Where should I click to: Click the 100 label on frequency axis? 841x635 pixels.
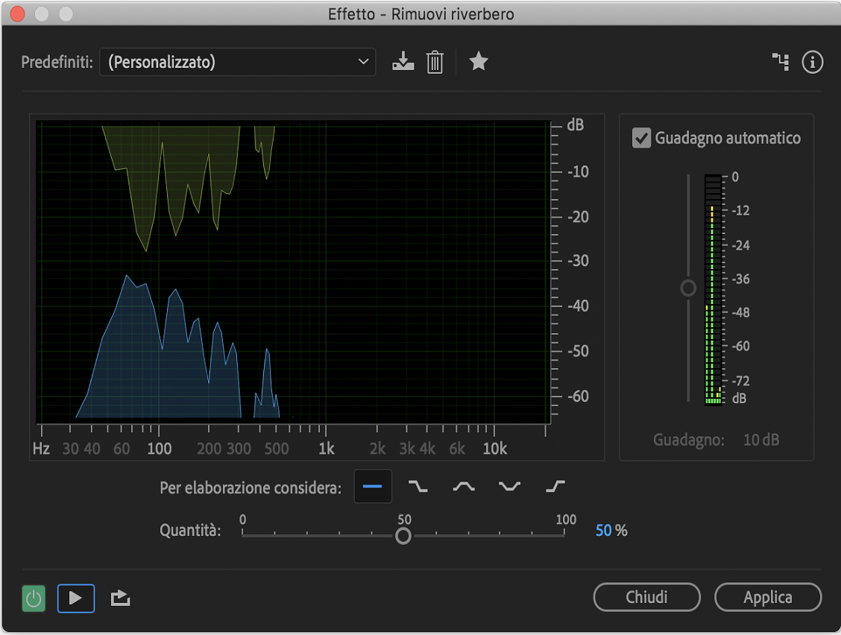(x=160, y=449)
